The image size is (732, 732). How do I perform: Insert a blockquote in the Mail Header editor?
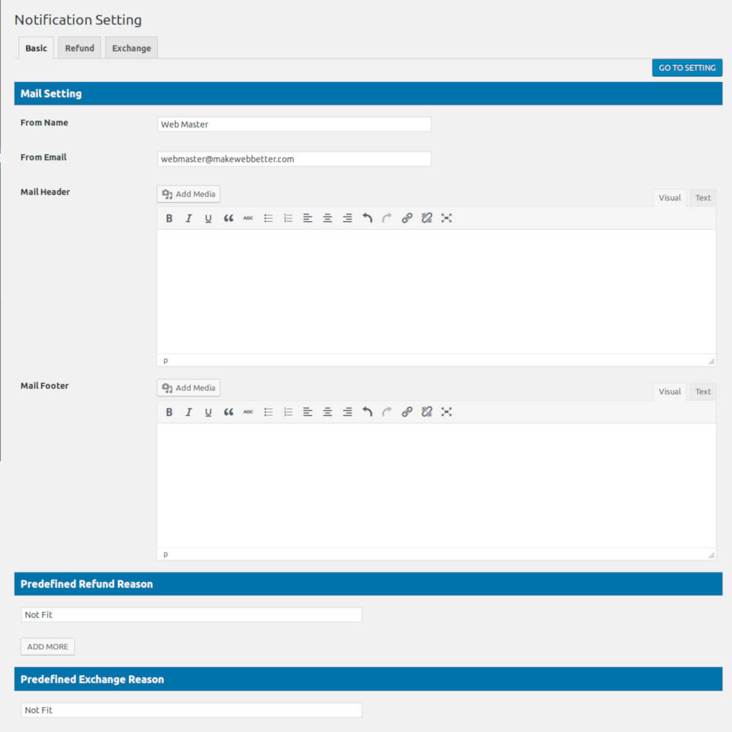click(x=228, y=217)
